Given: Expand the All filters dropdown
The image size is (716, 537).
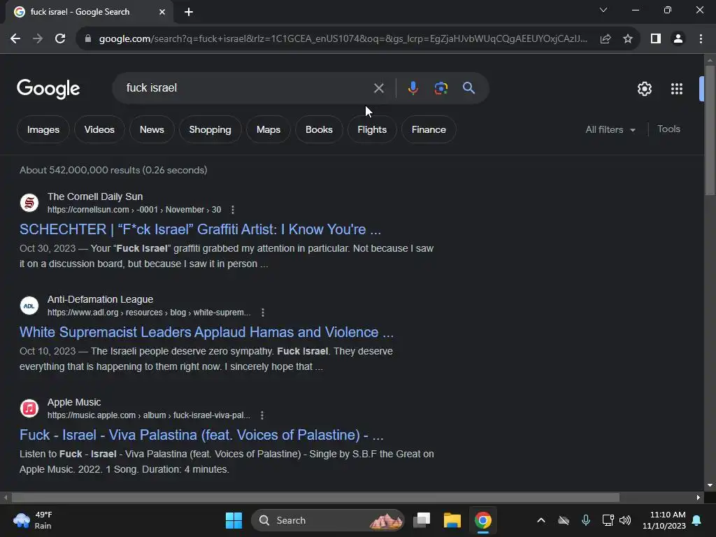Looking at the screenshot, I should [x=610, y=129].
